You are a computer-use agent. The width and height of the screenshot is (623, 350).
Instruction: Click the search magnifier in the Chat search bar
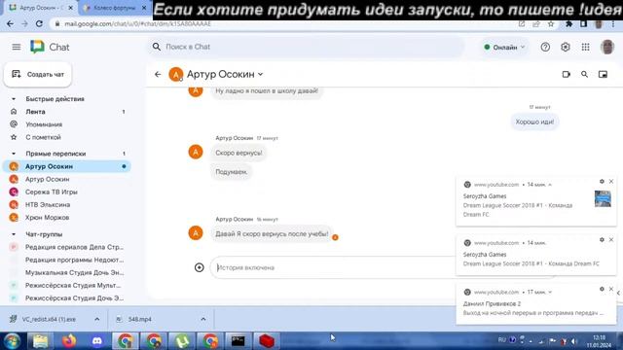157,47
